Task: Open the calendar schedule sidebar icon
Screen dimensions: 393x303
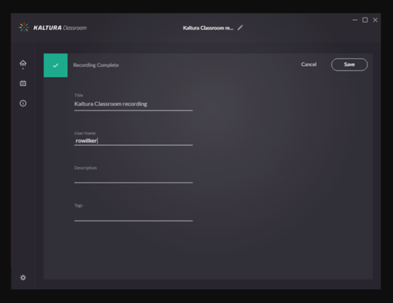Action: 23,83
